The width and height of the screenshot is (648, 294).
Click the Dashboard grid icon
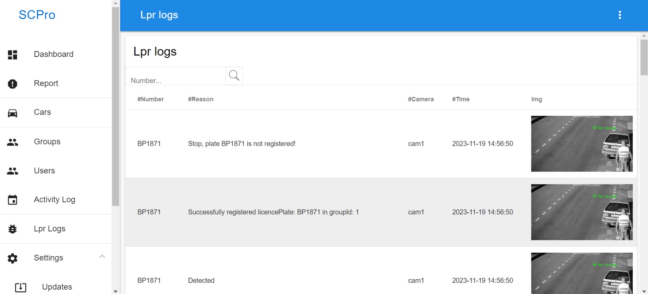point(13,55)
